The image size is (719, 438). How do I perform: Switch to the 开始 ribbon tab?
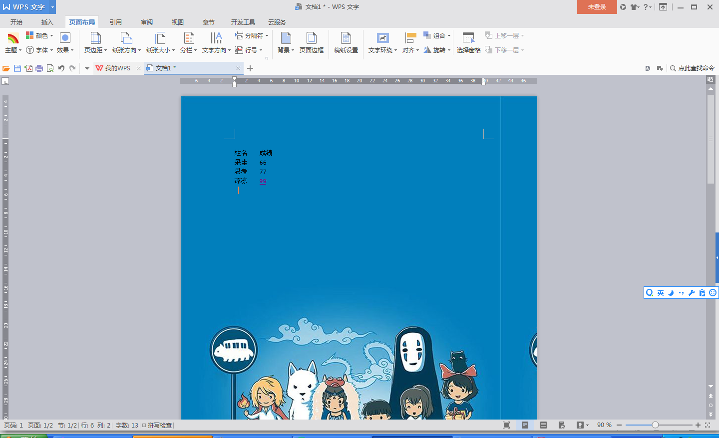click(x=16, y=22)
